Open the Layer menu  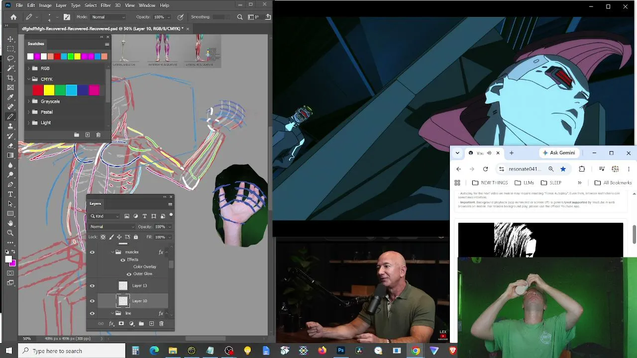pyautogui.click(x=61, y=5)
